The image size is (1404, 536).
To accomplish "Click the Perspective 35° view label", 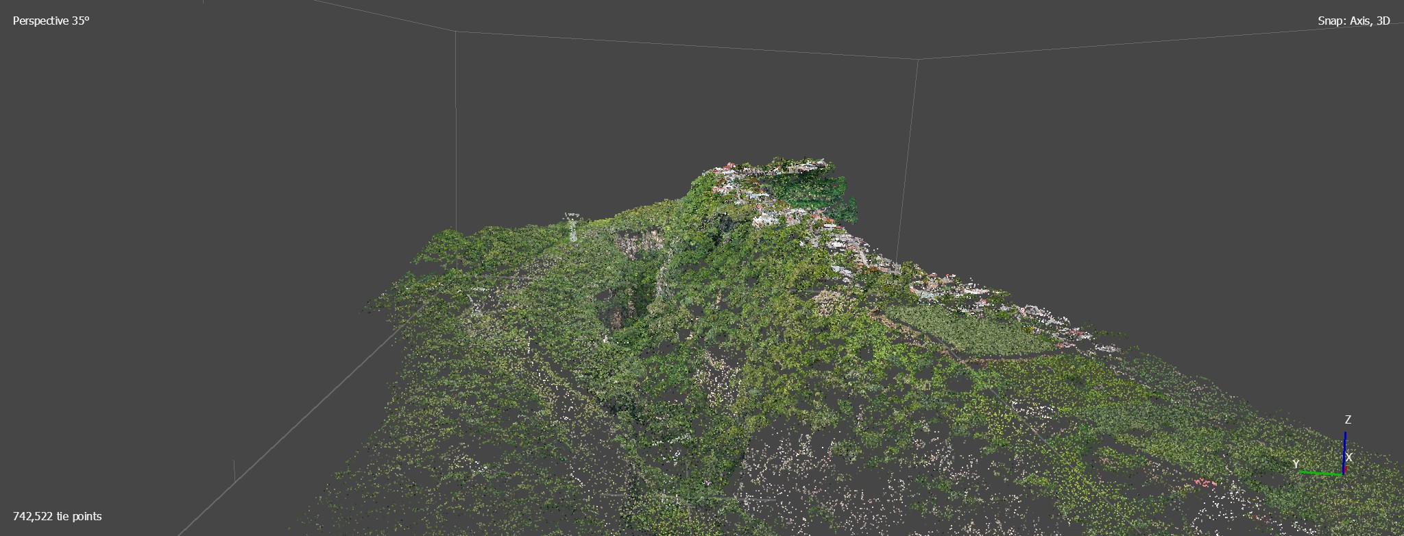I will [x=51, y=21].
